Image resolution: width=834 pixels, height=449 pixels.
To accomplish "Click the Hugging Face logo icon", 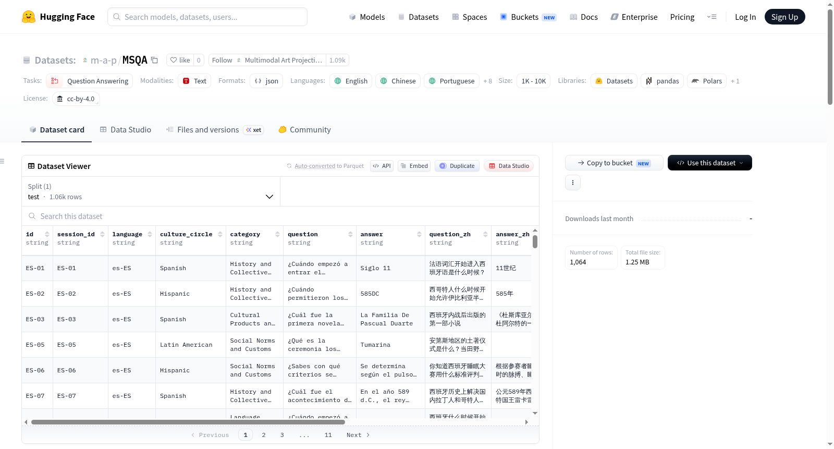I will coord(29,17).
